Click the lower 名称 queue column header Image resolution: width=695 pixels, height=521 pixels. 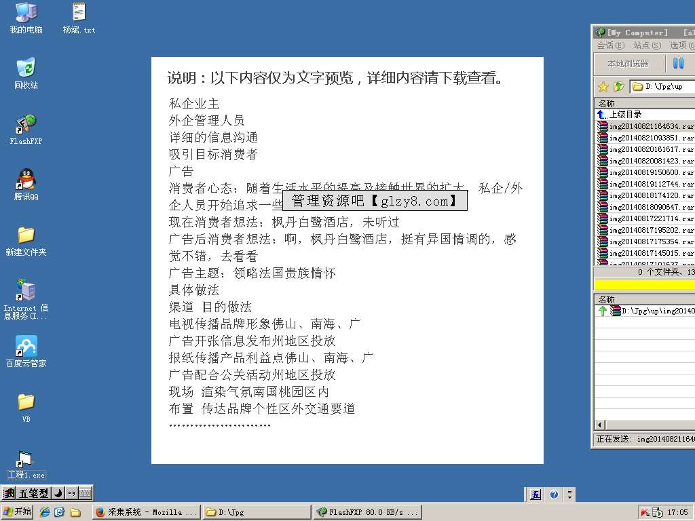645,299
